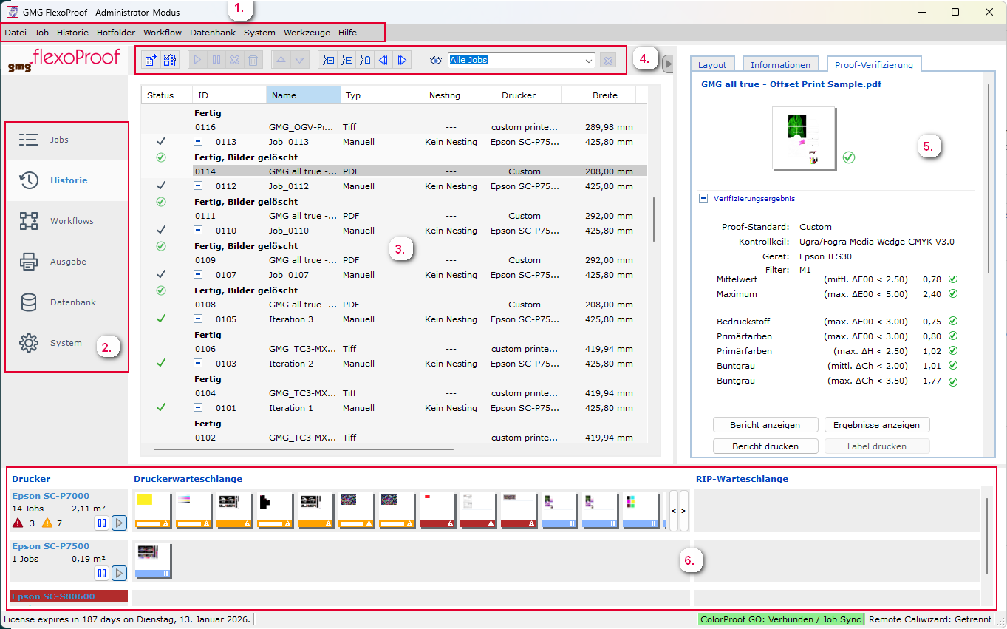Click the ColorProof GO connection status indicator
Screen dimensions: 1007x629
(780, 619)
